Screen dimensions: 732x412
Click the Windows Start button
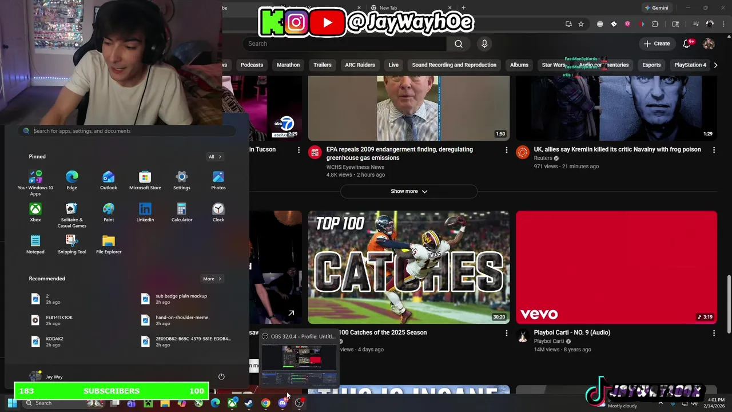(12, 403)
